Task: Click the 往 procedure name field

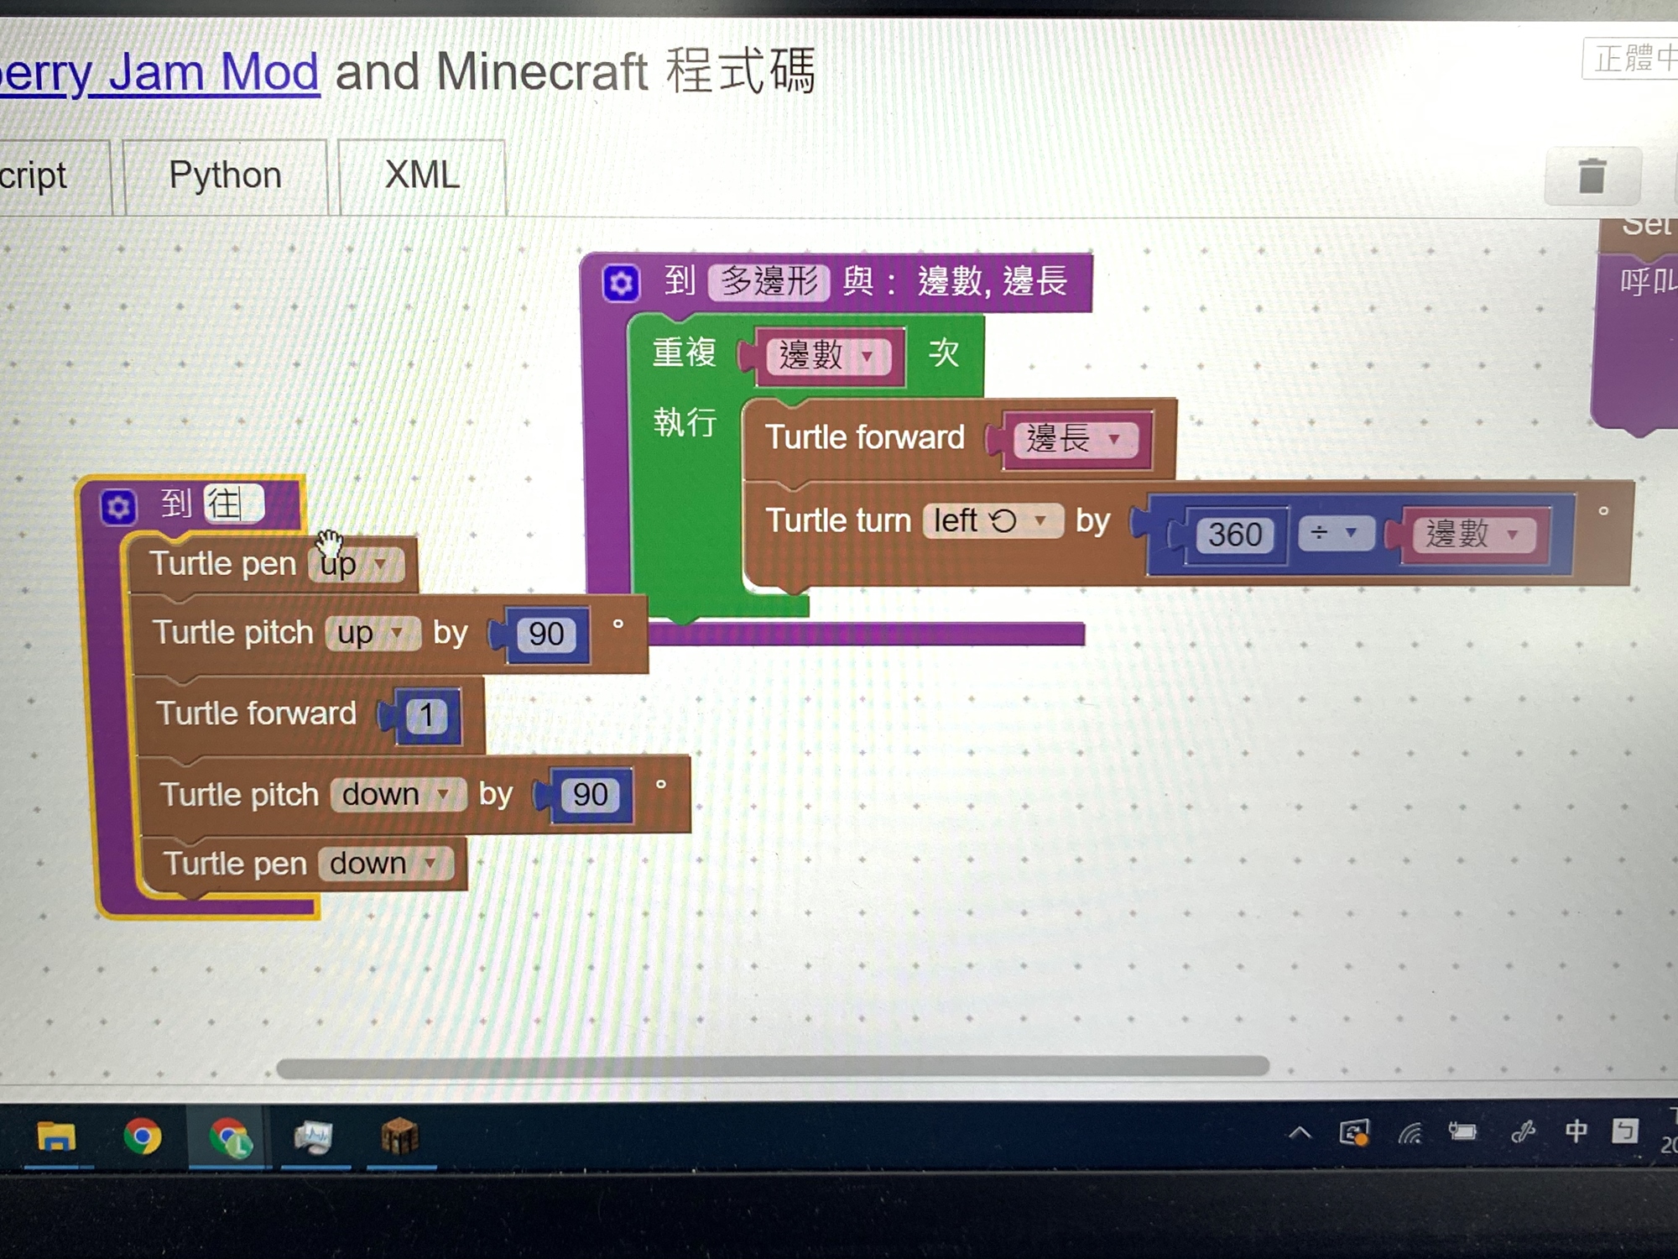Action: tap(233, 504)
